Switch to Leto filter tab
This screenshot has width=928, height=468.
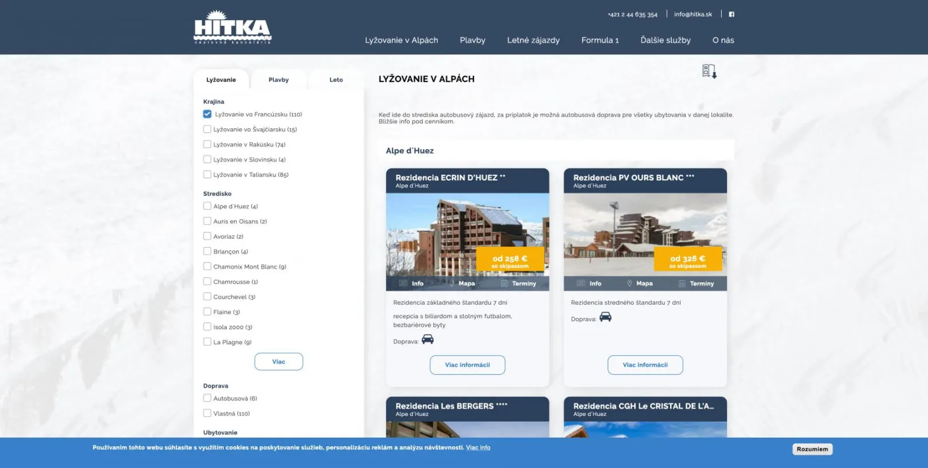tap(336, 80)
